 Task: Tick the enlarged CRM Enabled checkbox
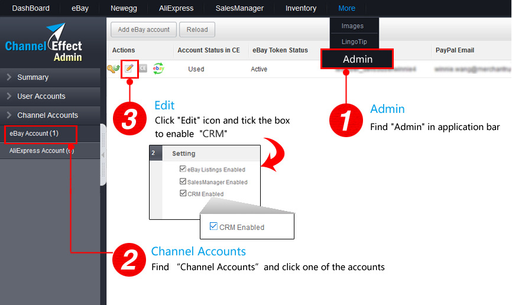pyautogui.click(x=213, y=226)
